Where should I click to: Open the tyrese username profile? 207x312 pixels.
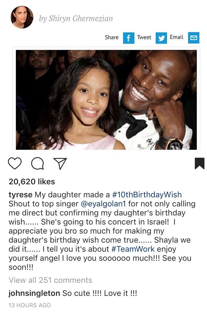pos(20,195)
